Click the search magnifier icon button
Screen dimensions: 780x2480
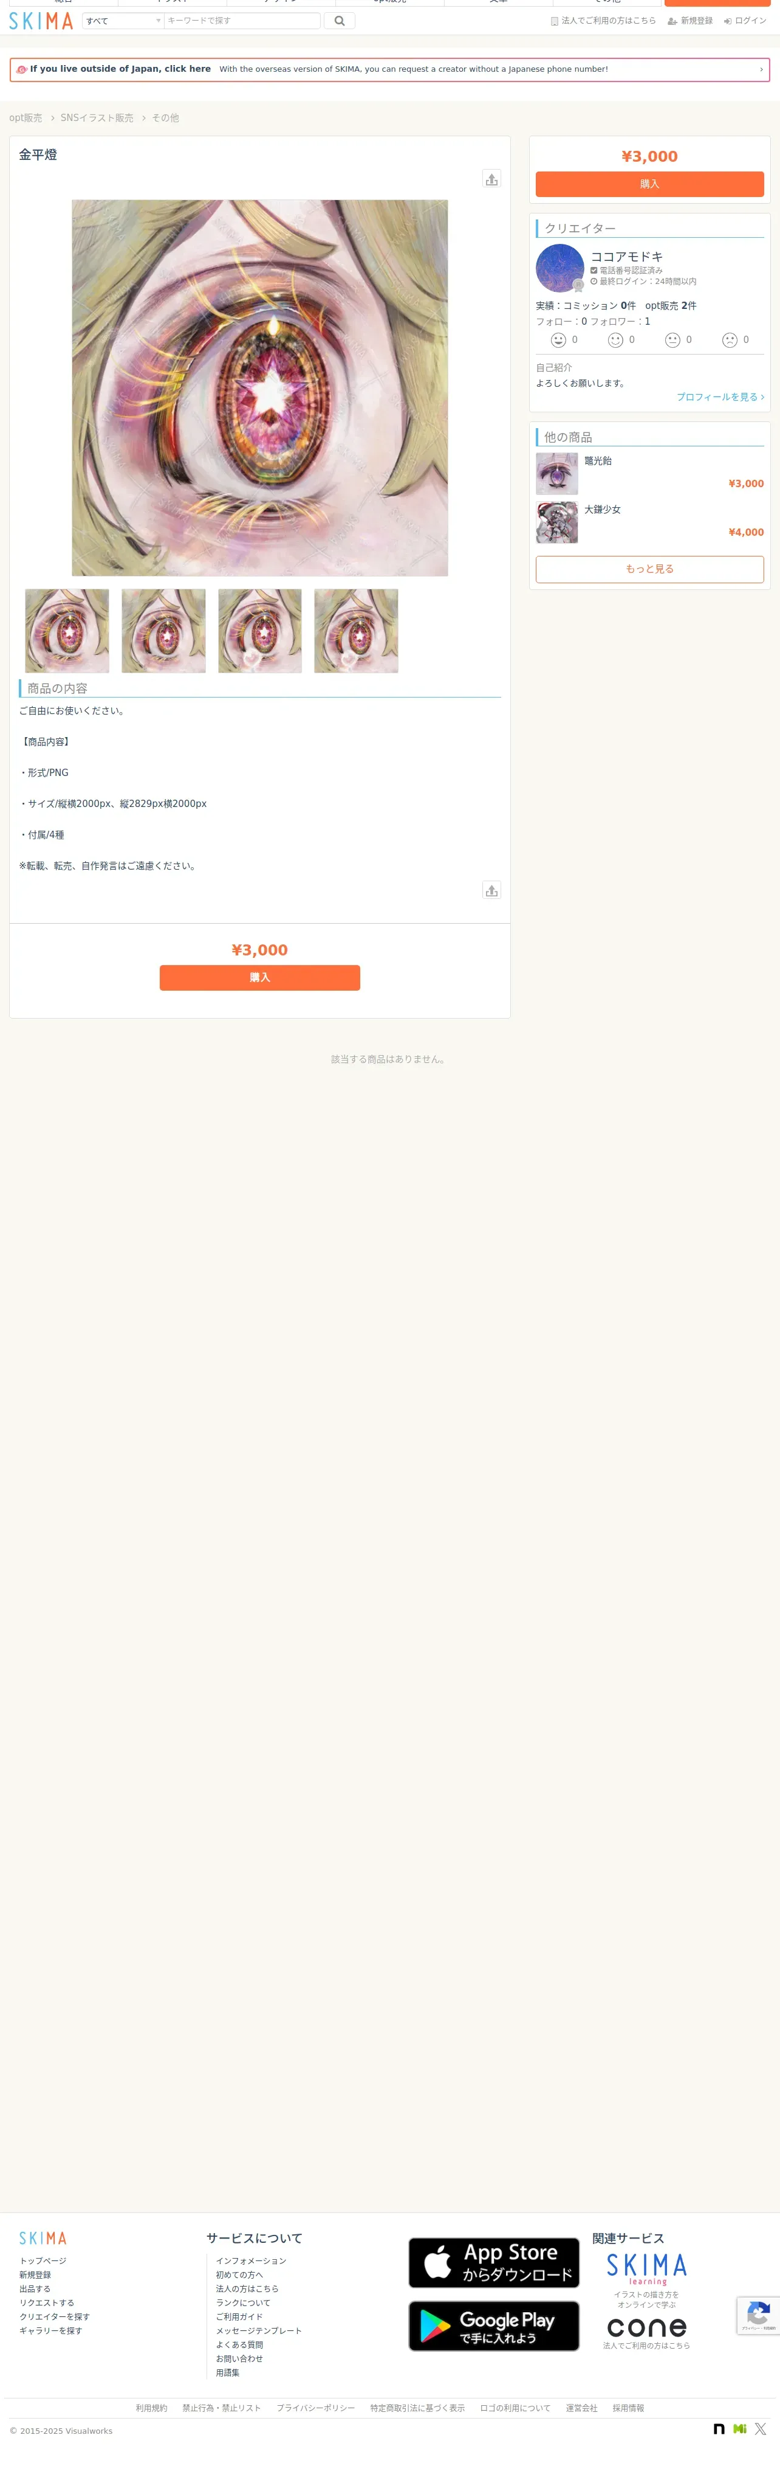pos(340,20)
